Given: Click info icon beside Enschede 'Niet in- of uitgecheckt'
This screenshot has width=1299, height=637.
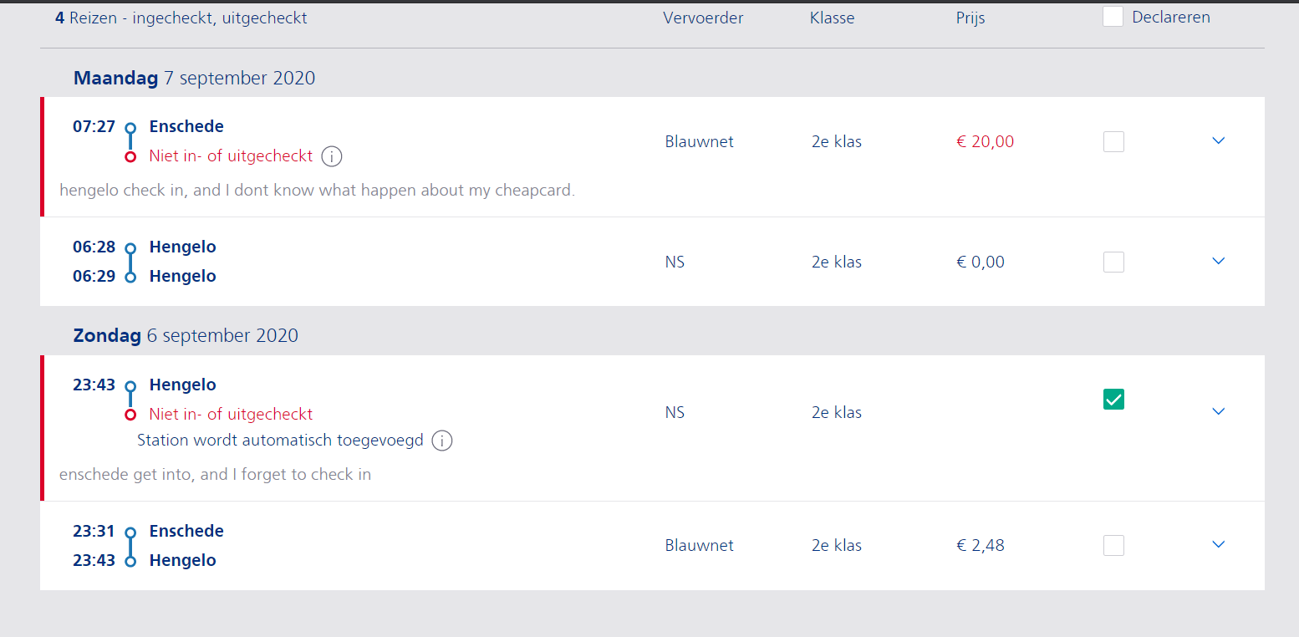Looking at the screenshot, I should coord(332,156).
